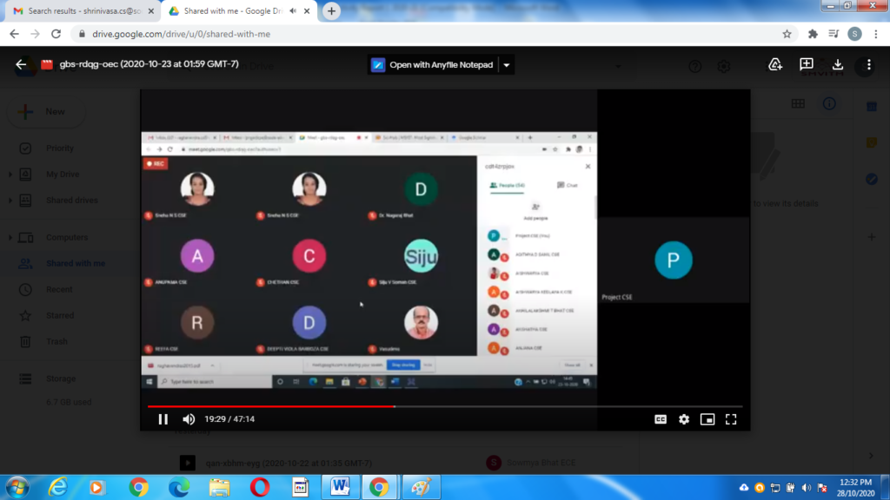This screenshot has height=500, width=890.
Task: Open Microsoft Word from the taskbar
Action: [x=339, y=487]
